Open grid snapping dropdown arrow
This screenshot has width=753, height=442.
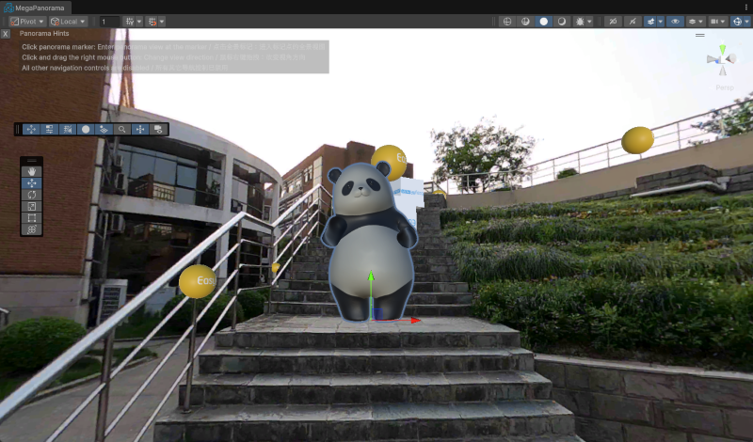click(139, 22)
